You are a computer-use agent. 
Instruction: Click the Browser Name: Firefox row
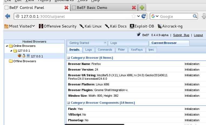point(136,64)
